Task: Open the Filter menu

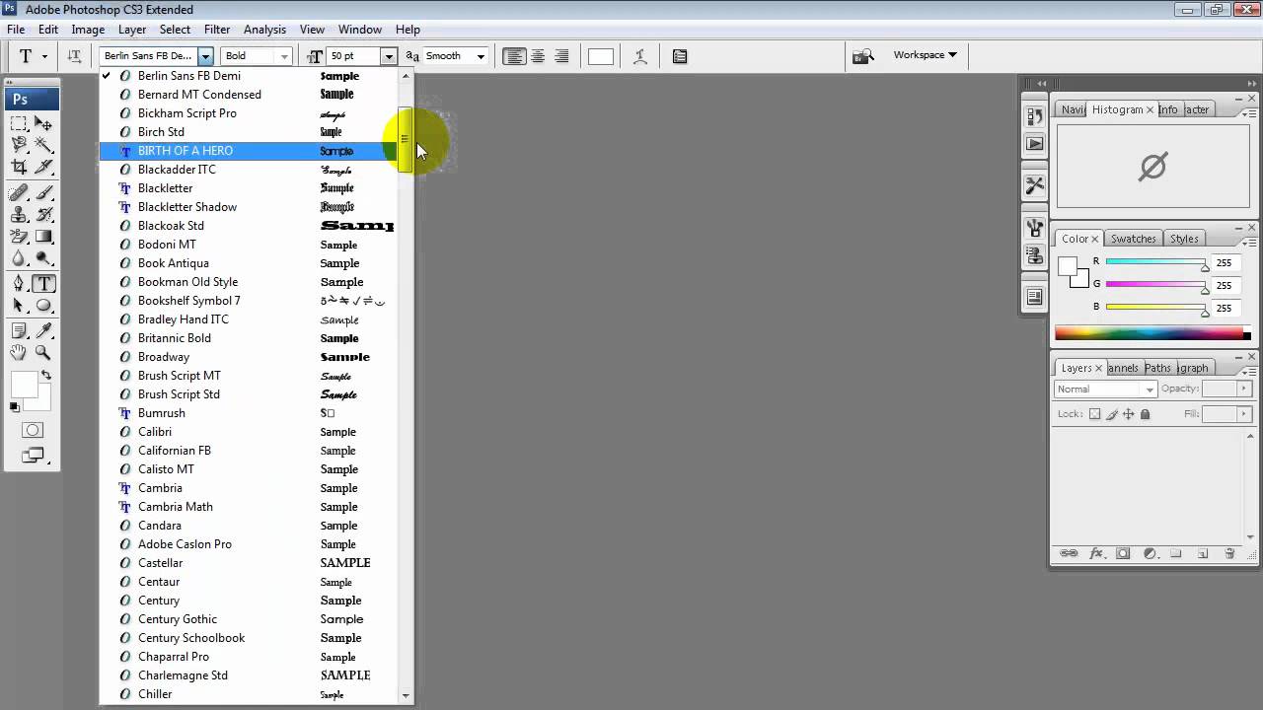Action: point(216,30)
